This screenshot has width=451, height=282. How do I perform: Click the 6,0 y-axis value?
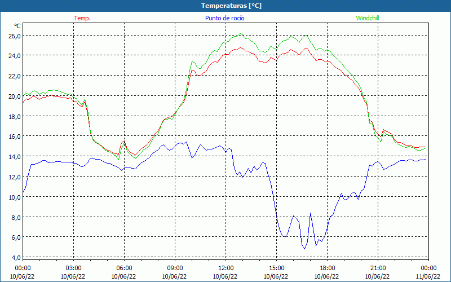coord(16,237)
